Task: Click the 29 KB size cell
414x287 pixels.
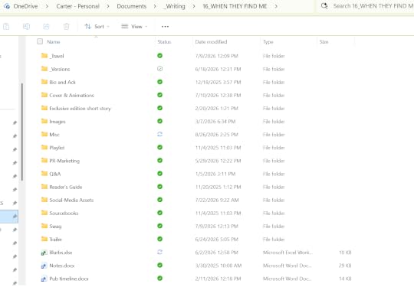Action: [345, 266]
